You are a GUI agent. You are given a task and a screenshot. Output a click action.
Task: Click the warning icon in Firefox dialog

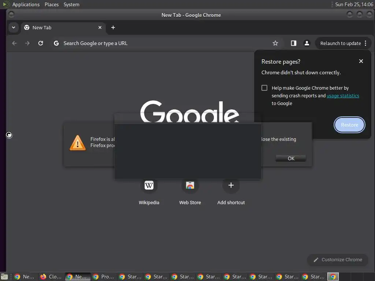coord(78,143)
